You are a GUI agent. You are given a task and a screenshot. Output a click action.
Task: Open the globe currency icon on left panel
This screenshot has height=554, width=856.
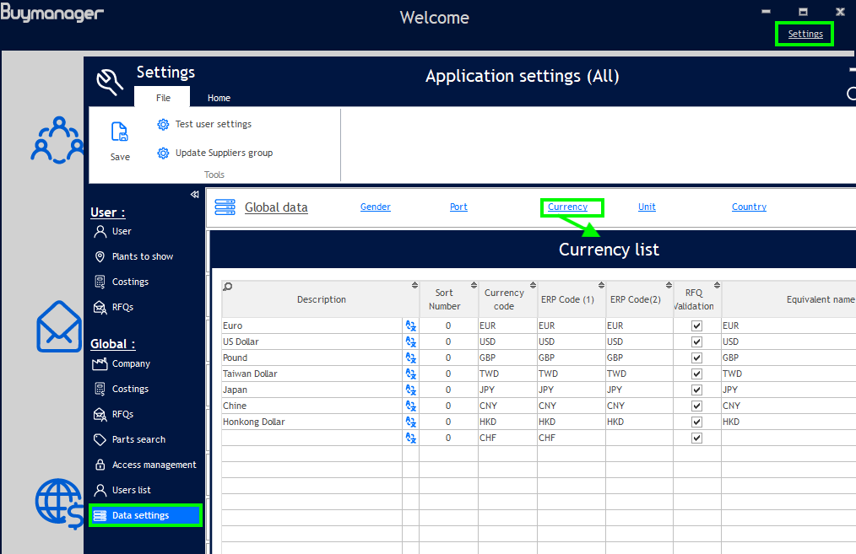(x=59, y=503)
